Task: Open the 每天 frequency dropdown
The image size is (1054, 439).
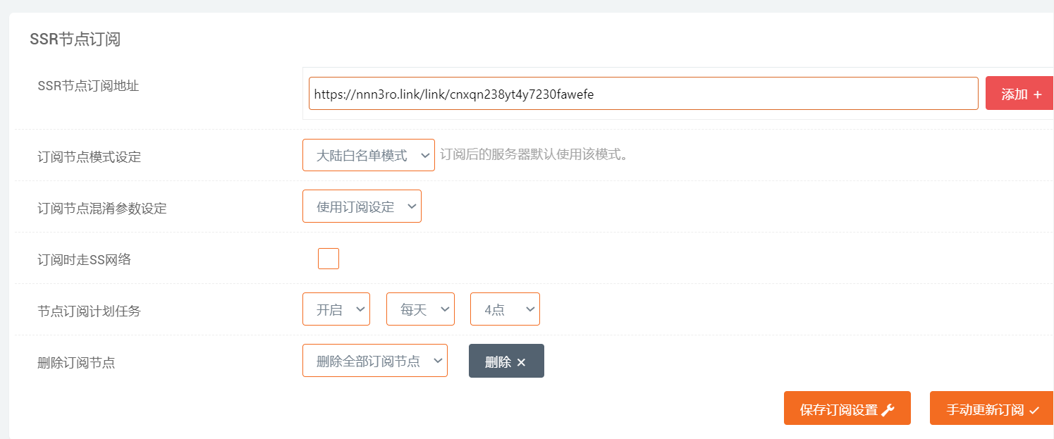Action: tap(420, 309)
